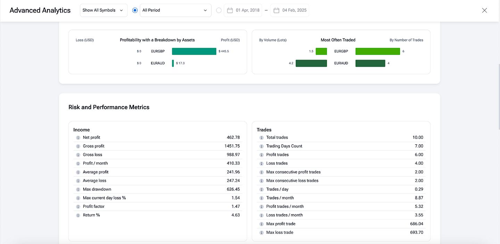Close the Advanced Analytics panel

click(x=485, y=10)
